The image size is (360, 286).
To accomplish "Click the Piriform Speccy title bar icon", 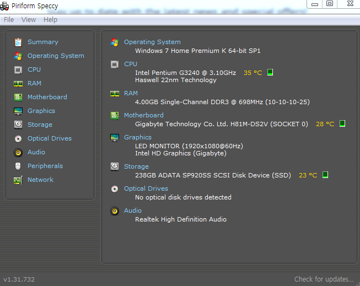I will (x=4, y=6).
